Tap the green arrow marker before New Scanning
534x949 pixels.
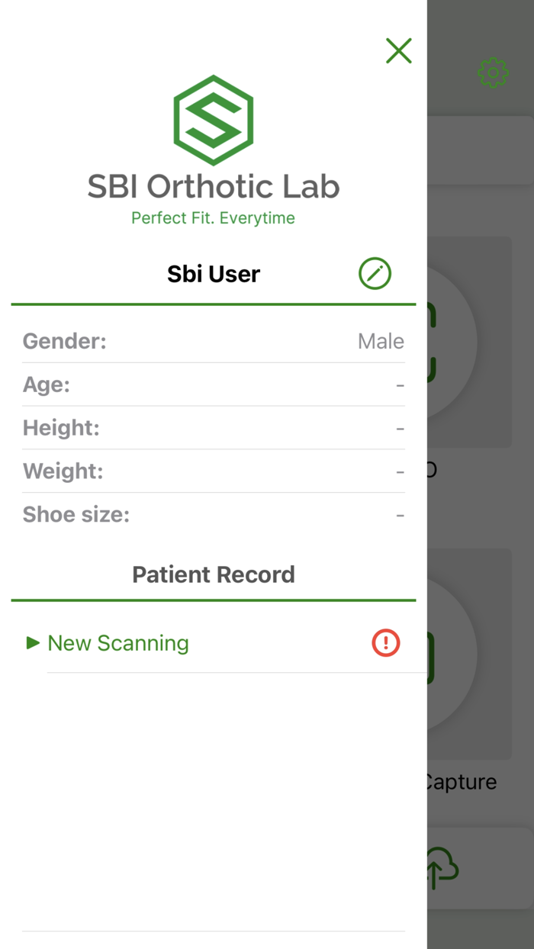pos(31,643)
